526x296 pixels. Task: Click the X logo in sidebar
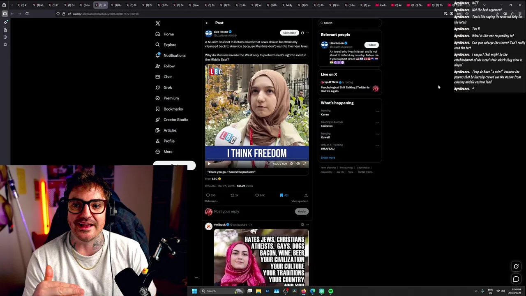pos(158,23)
